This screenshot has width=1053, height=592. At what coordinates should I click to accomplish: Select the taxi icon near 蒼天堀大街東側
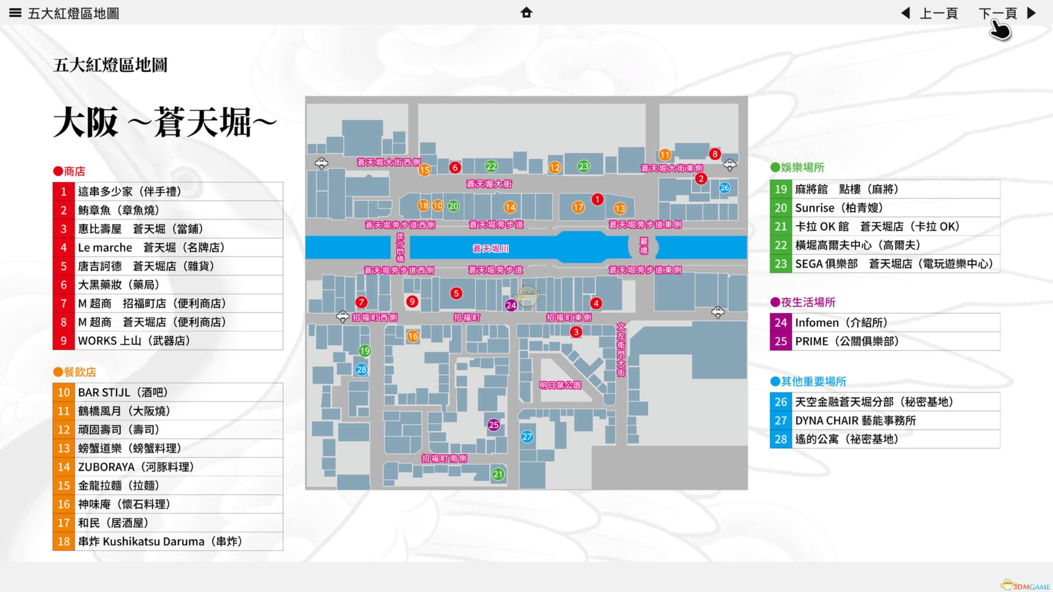pyautogui.click(x=730, y=165)
